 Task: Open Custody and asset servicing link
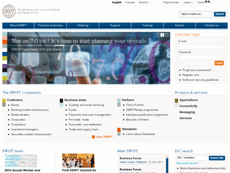86,105
